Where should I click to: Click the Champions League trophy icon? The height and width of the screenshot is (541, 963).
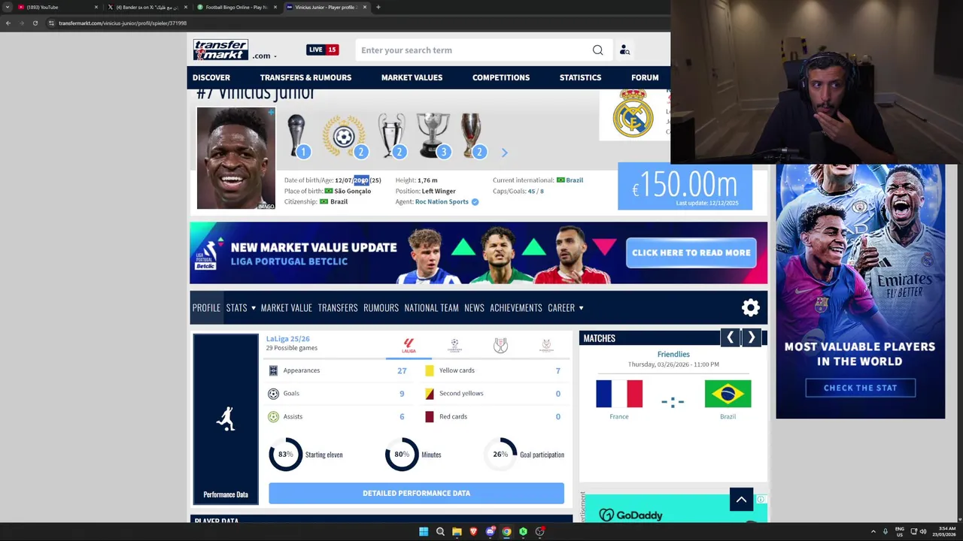tap(391, 135)
